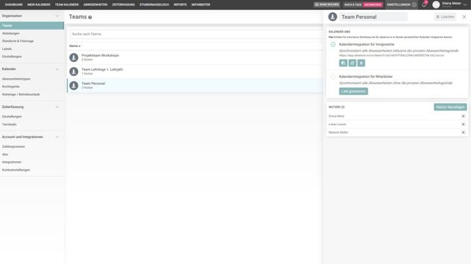Open the notifications bell
471x264 pixels.
pyautogui.click(x=424, y=5)
